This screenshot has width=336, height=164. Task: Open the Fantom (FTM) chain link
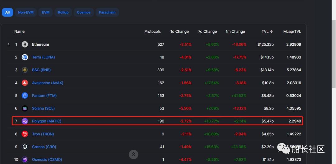pos(44,96)
